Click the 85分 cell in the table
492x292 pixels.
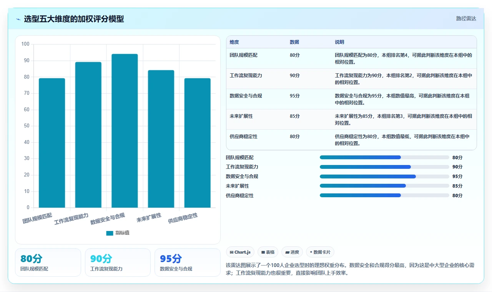click(295, 116)
